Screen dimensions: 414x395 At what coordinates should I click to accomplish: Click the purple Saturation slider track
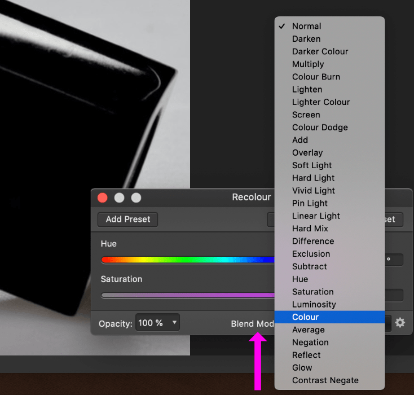187,295
